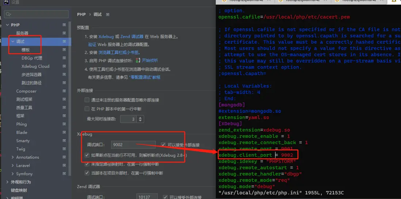Open 浏览器工具栏或小书签 link
Viewport: 401px width, 199px height.
click(119, 52)
